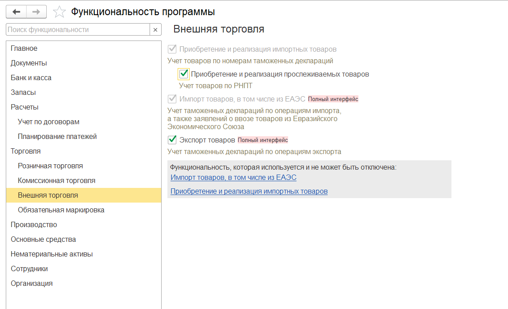Open link Импорт товаров, в том числе из ЕАЭС
Viewport: 508px width, 309px height.
(x=233, y=177)
